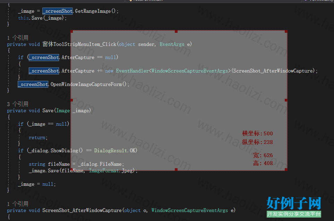Click the 'return' keyword

point(37,137)
